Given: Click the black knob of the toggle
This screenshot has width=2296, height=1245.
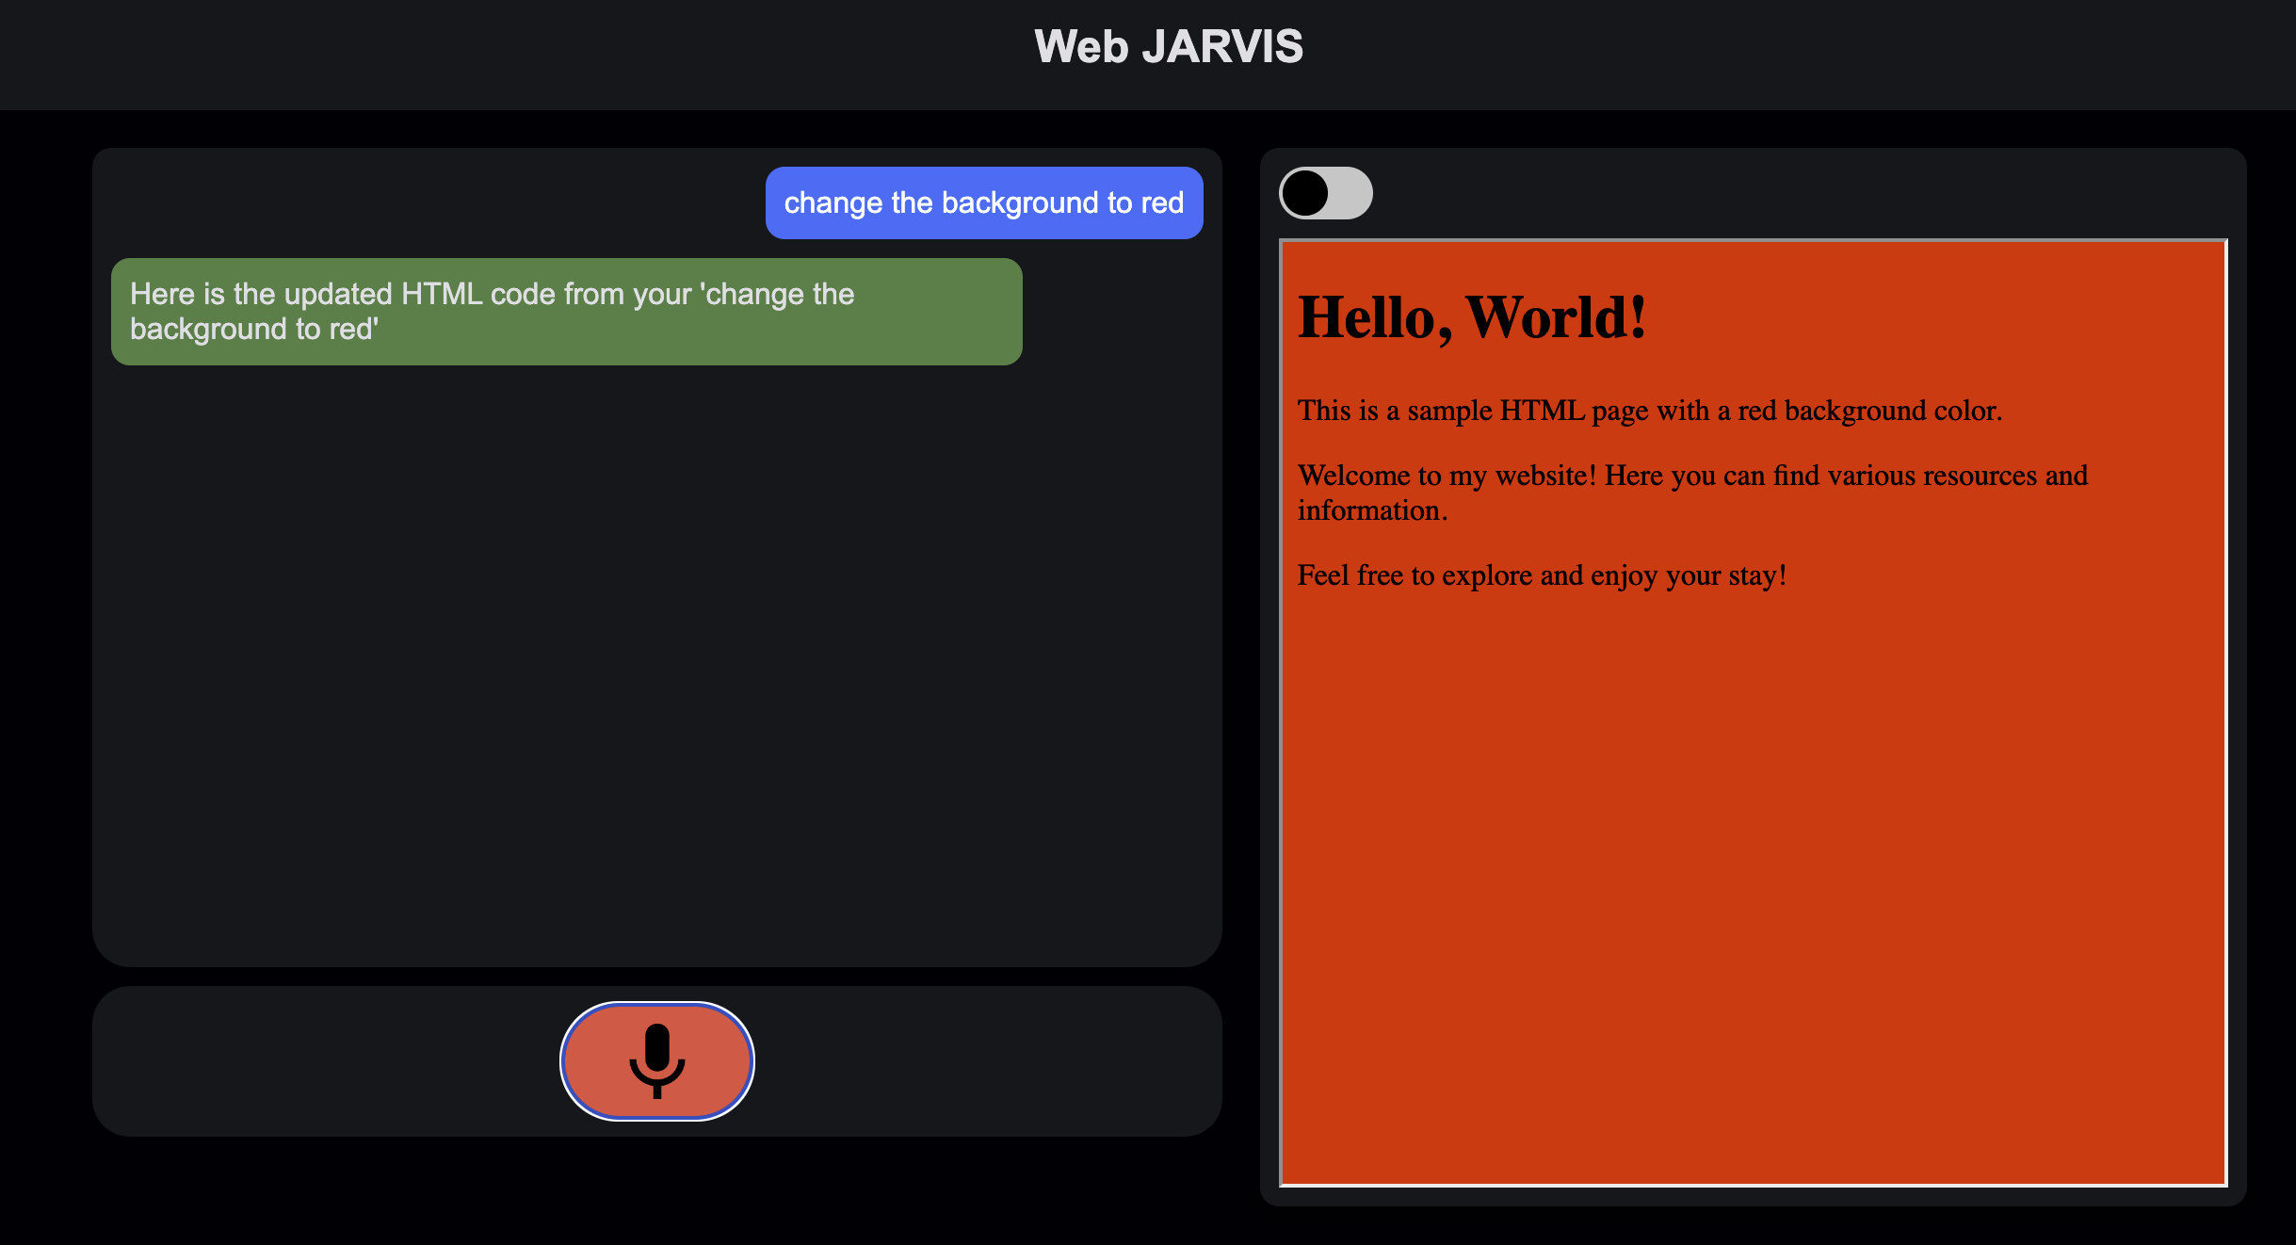Looking at the screenshot, I should pyautogui.click(x=1305, y=193).
